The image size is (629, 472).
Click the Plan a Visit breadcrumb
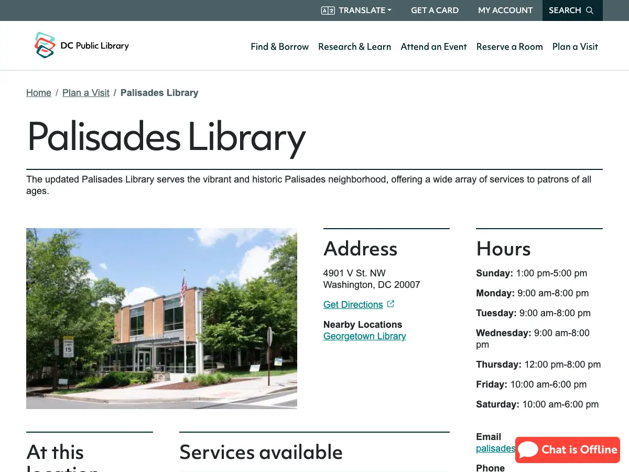pos(86,93)
